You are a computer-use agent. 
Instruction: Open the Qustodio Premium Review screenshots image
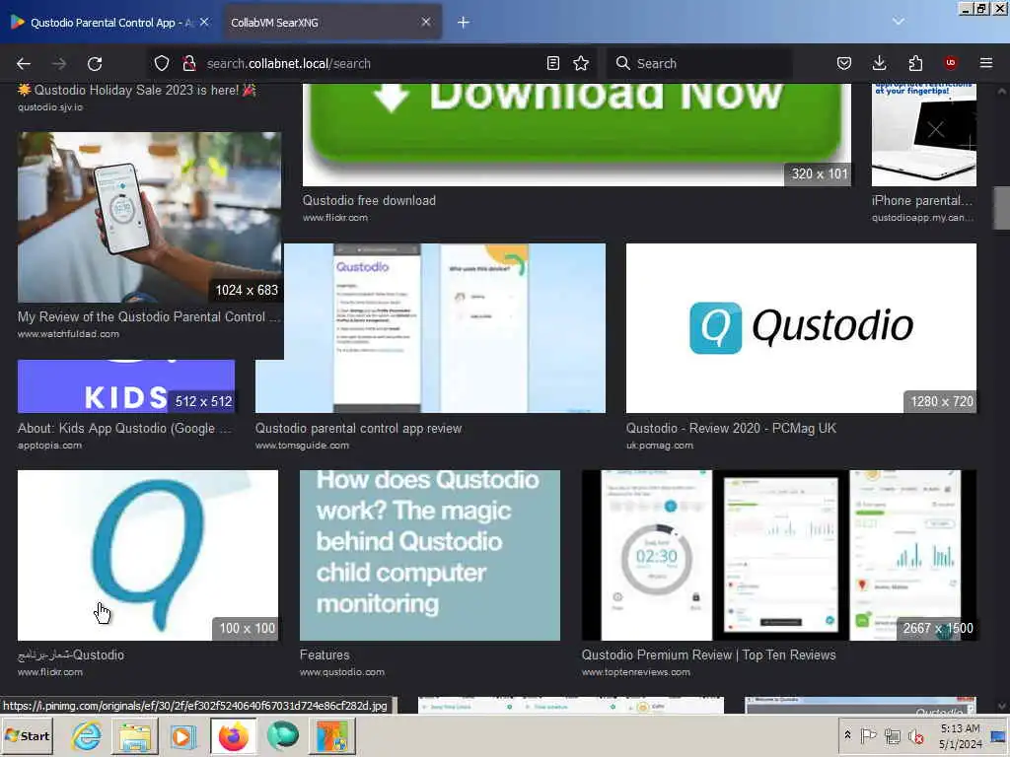point(779,555)
